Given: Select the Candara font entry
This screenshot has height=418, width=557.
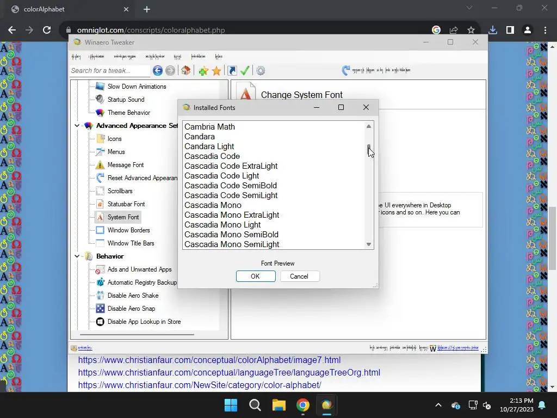Looking at the screenshot, I should pos(200,137).
